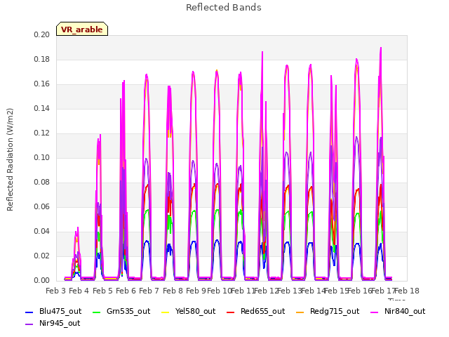Click the red Red655_out legend swatch

(x=231, y=312)
